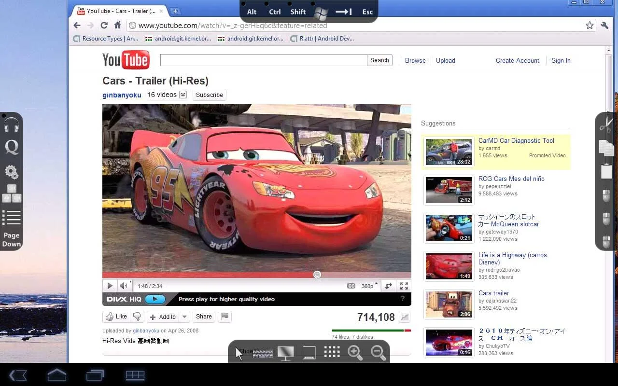Open the Cars trailer thumbnail with Mater
The height and width of the screenshot is (386, 618).
point(449,304)
